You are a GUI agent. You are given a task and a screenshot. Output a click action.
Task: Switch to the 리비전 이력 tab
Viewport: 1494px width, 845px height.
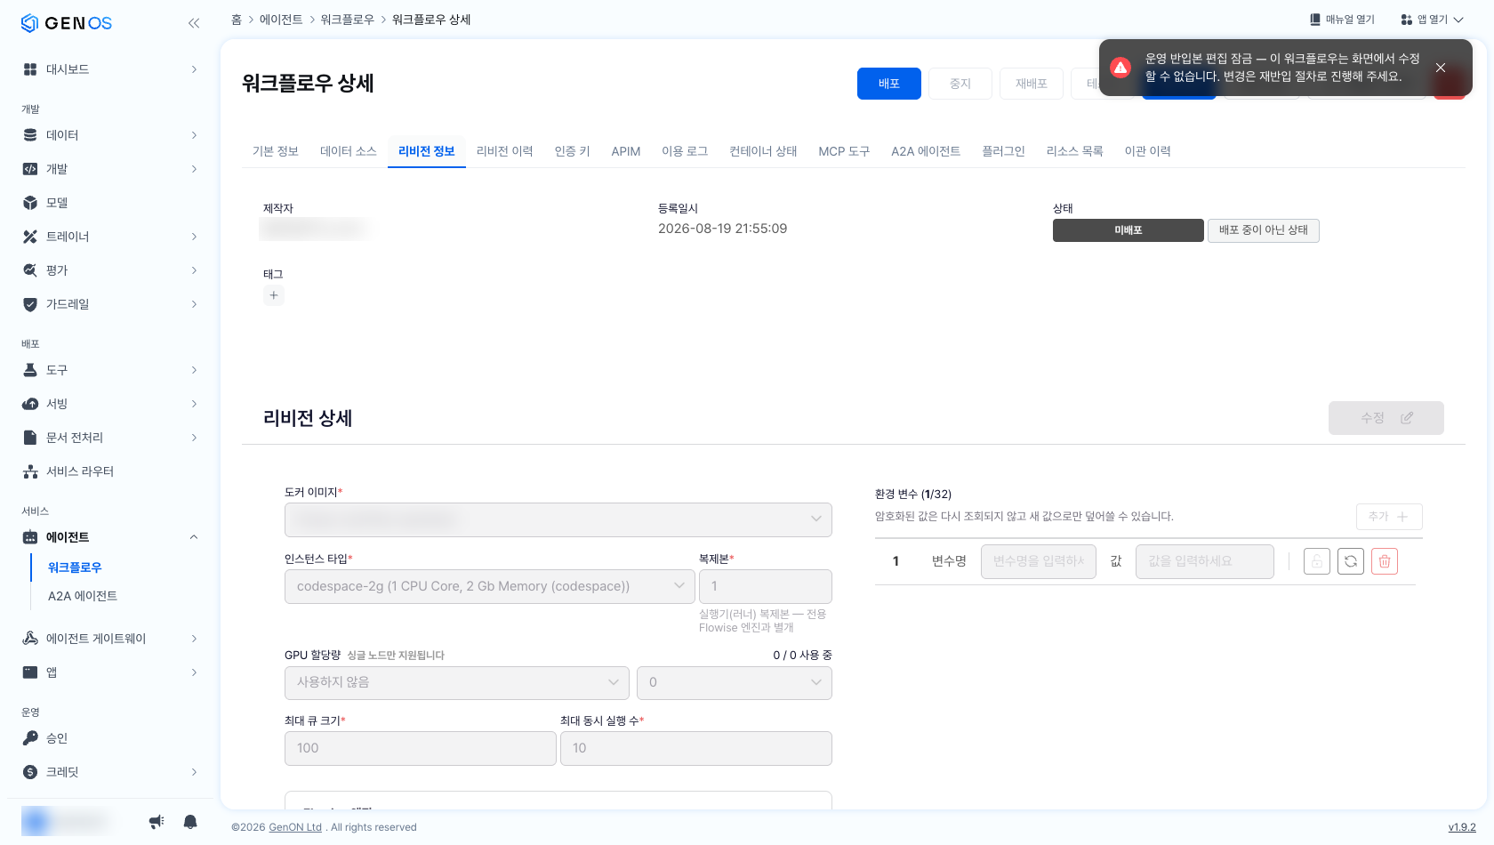pos(505,151)
